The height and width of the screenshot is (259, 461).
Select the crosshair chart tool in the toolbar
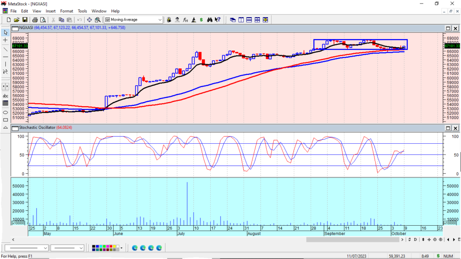click(x=89, y=20)
